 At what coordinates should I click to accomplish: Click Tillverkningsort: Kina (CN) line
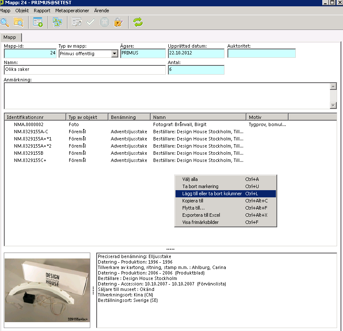125,295
